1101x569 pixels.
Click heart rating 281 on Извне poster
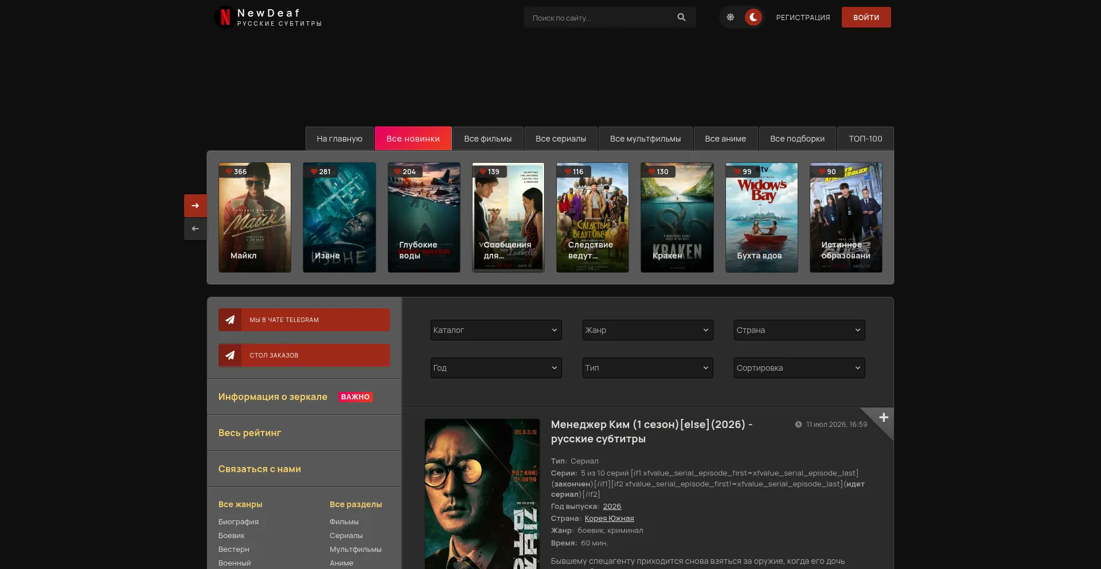[x=321, y=171]
